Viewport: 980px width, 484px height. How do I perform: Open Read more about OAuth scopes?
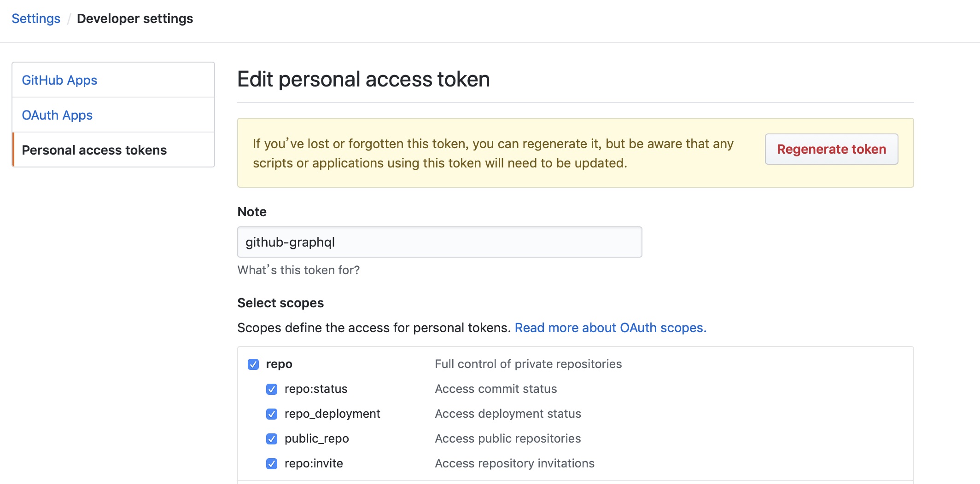[610, 328]
